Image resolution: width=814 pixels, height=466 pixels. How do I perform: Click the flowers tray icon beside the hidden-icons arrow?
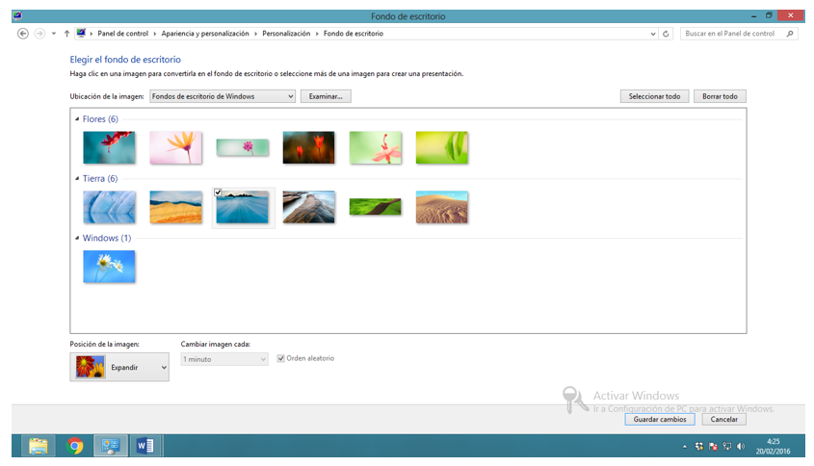pos(699,447)
